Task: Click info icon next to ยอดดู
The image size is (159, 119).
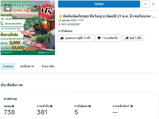Action: (x=13, y=106)
